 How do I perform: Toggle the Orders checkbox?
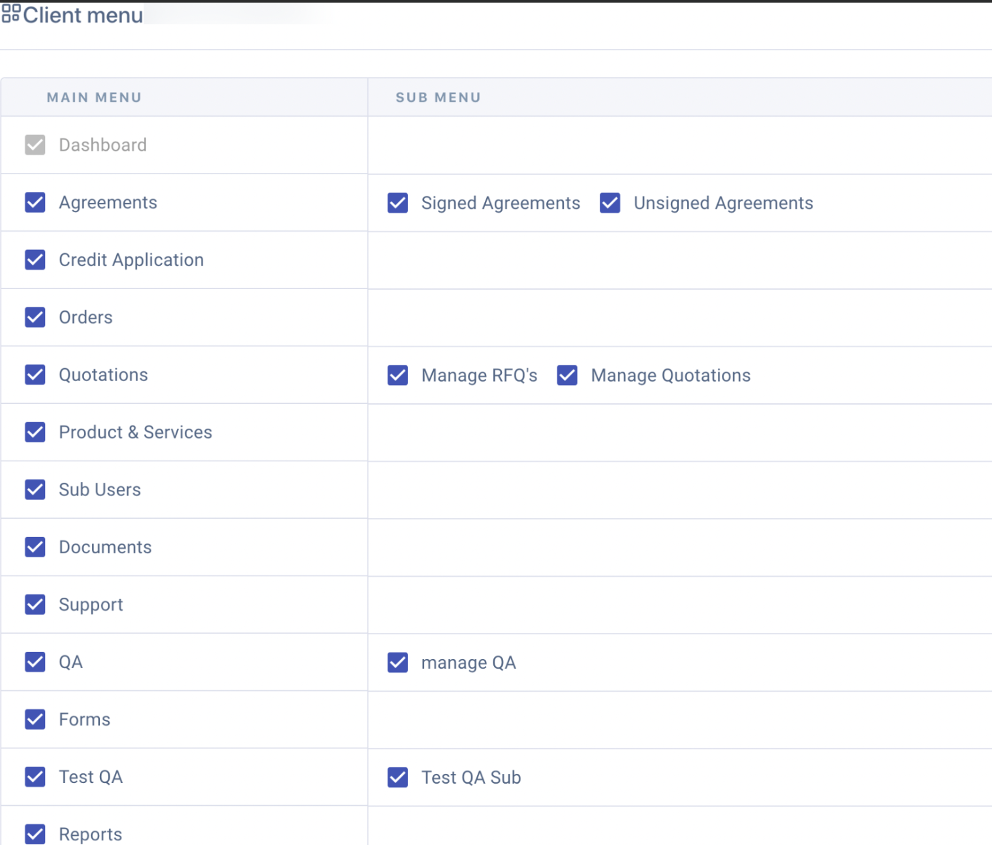(35, 317)
